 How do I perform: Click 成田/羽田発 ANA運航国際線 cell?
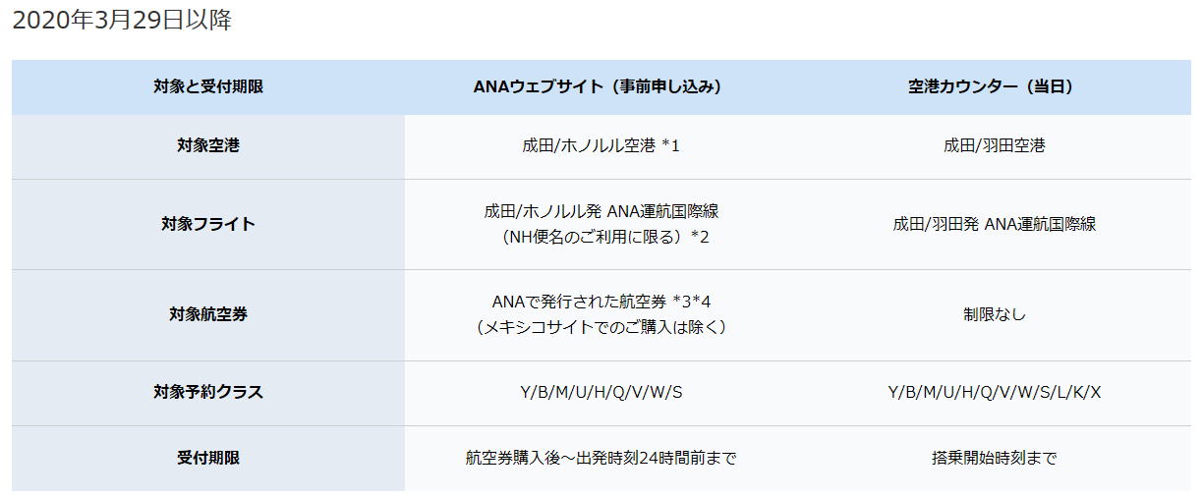(x=994, y=224)
